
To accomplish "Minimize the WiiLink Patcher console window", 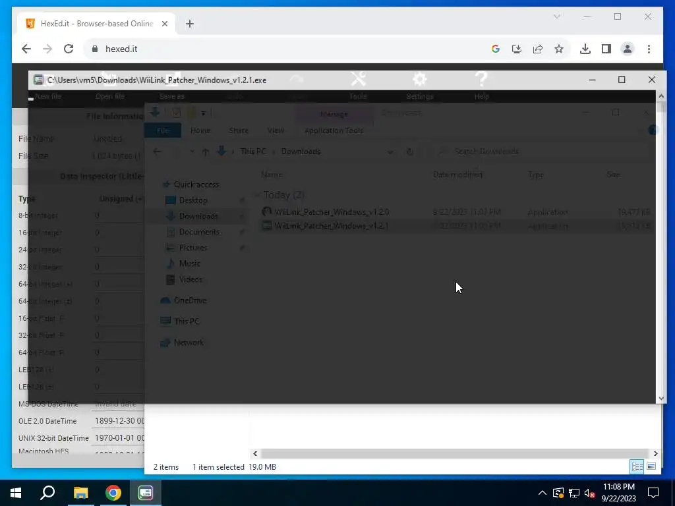I will tap(593, 80).
